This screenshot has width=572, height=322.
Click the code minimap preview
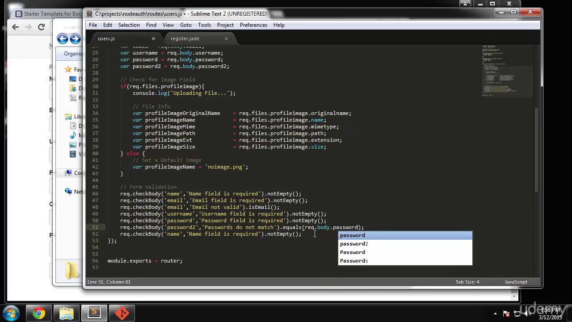pyautogui.click(x=508, y=71)
